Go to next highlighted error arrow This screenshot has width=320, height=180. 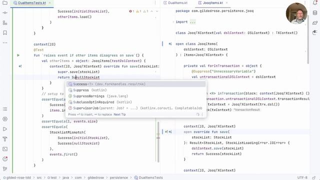pyautogui.click(x=157, y=11)
